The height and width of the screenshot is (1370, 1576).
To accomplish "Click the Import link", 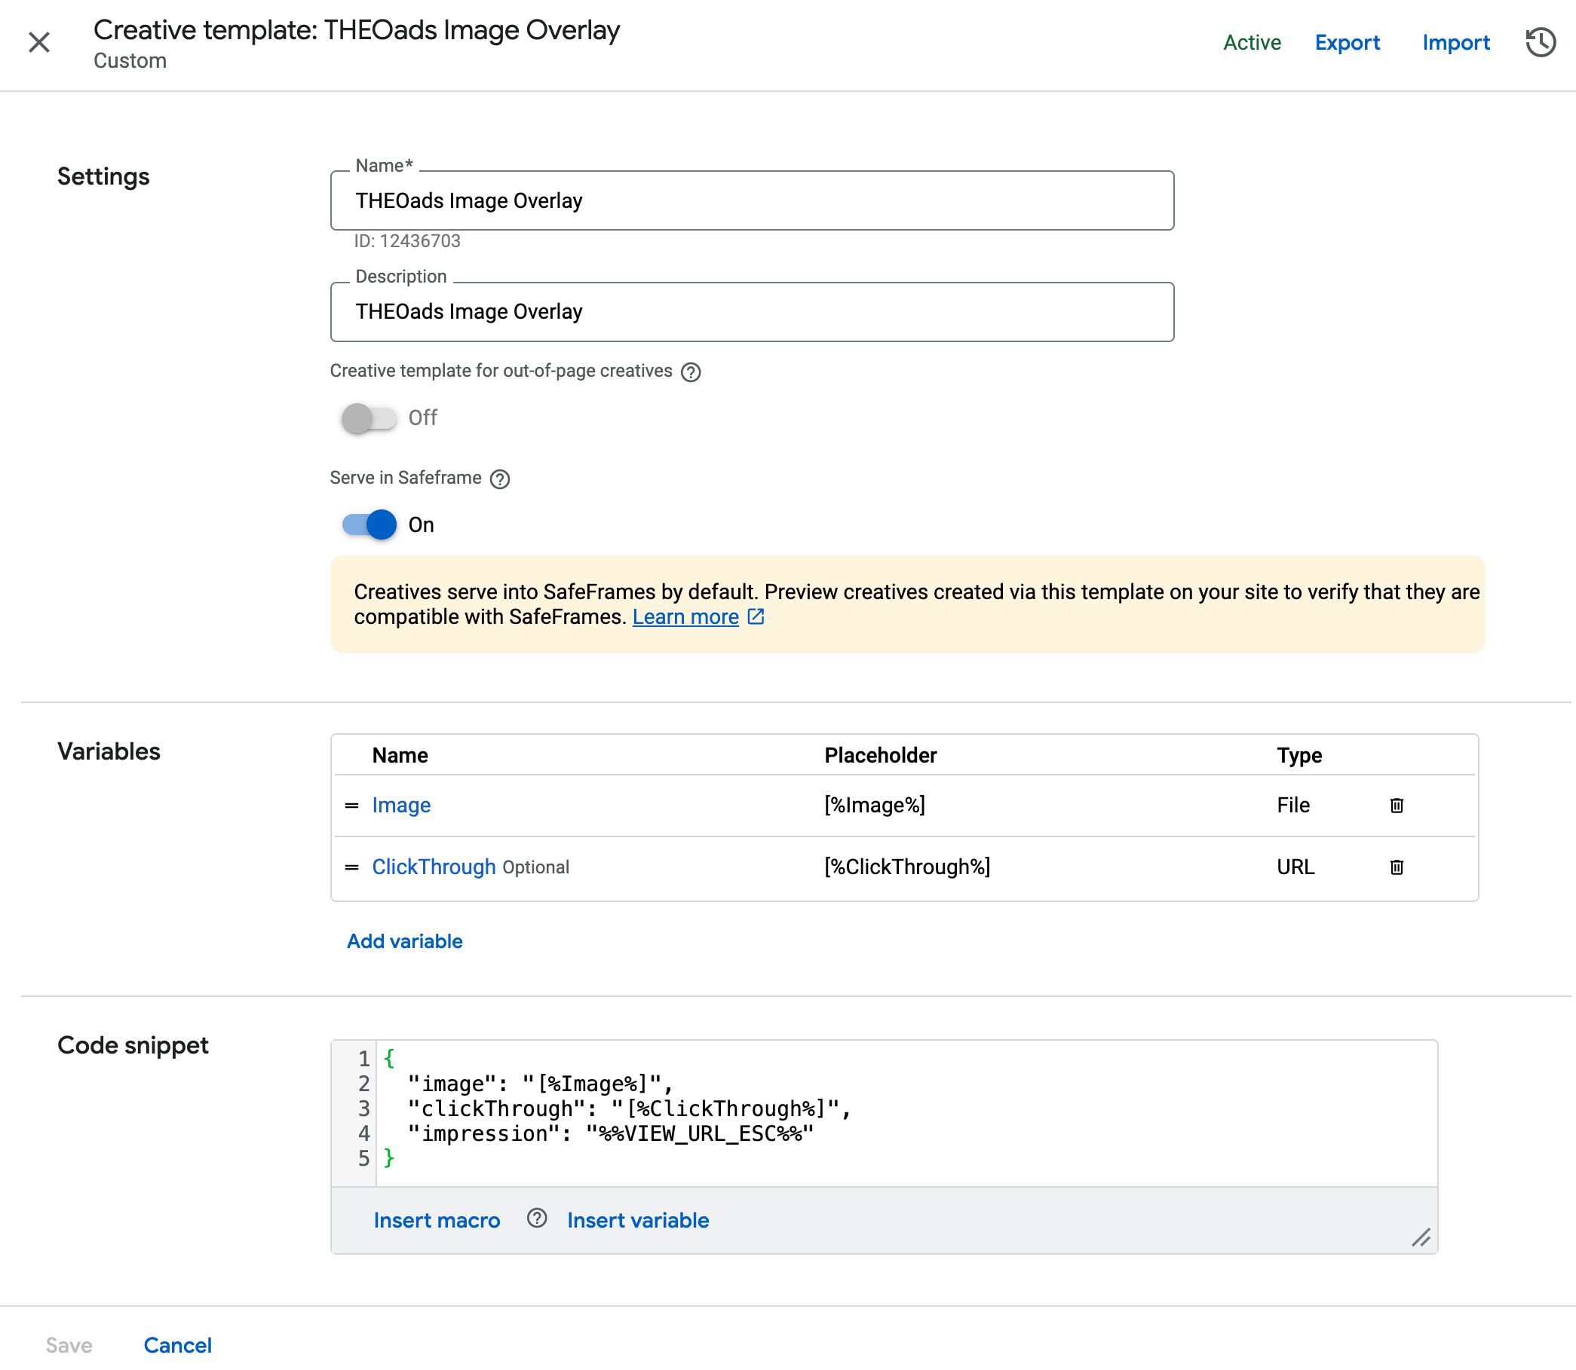I will [x=1456, y=42].
